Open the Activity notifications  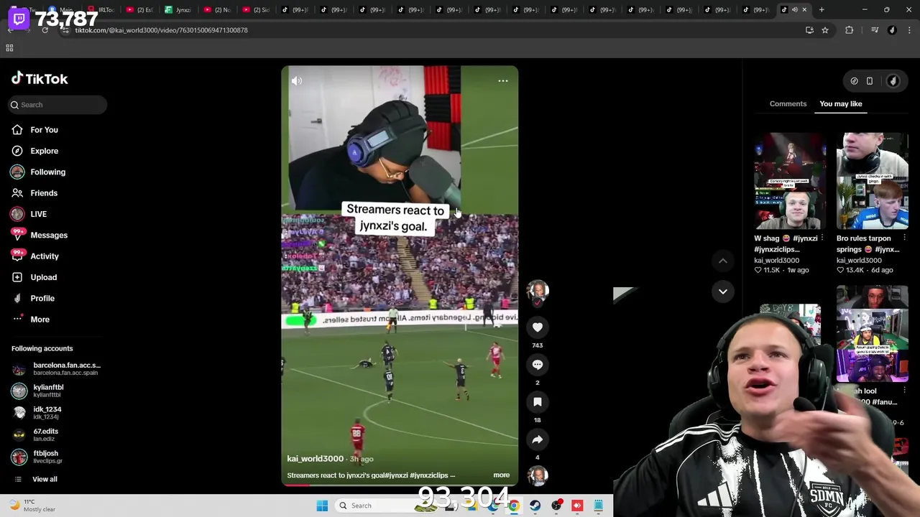tap(44, 256)
